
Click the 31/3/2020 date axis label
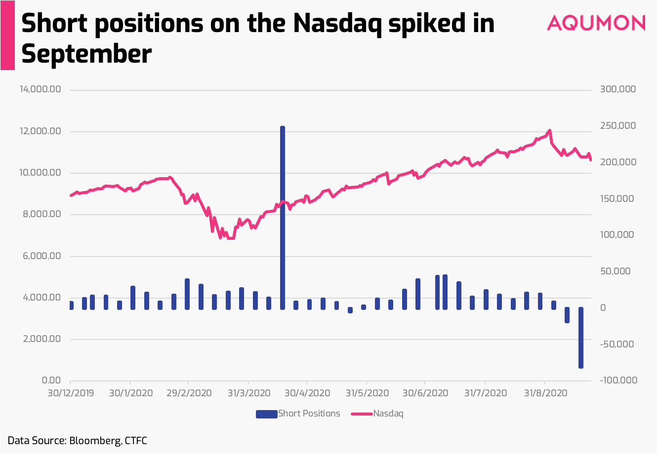248,393
